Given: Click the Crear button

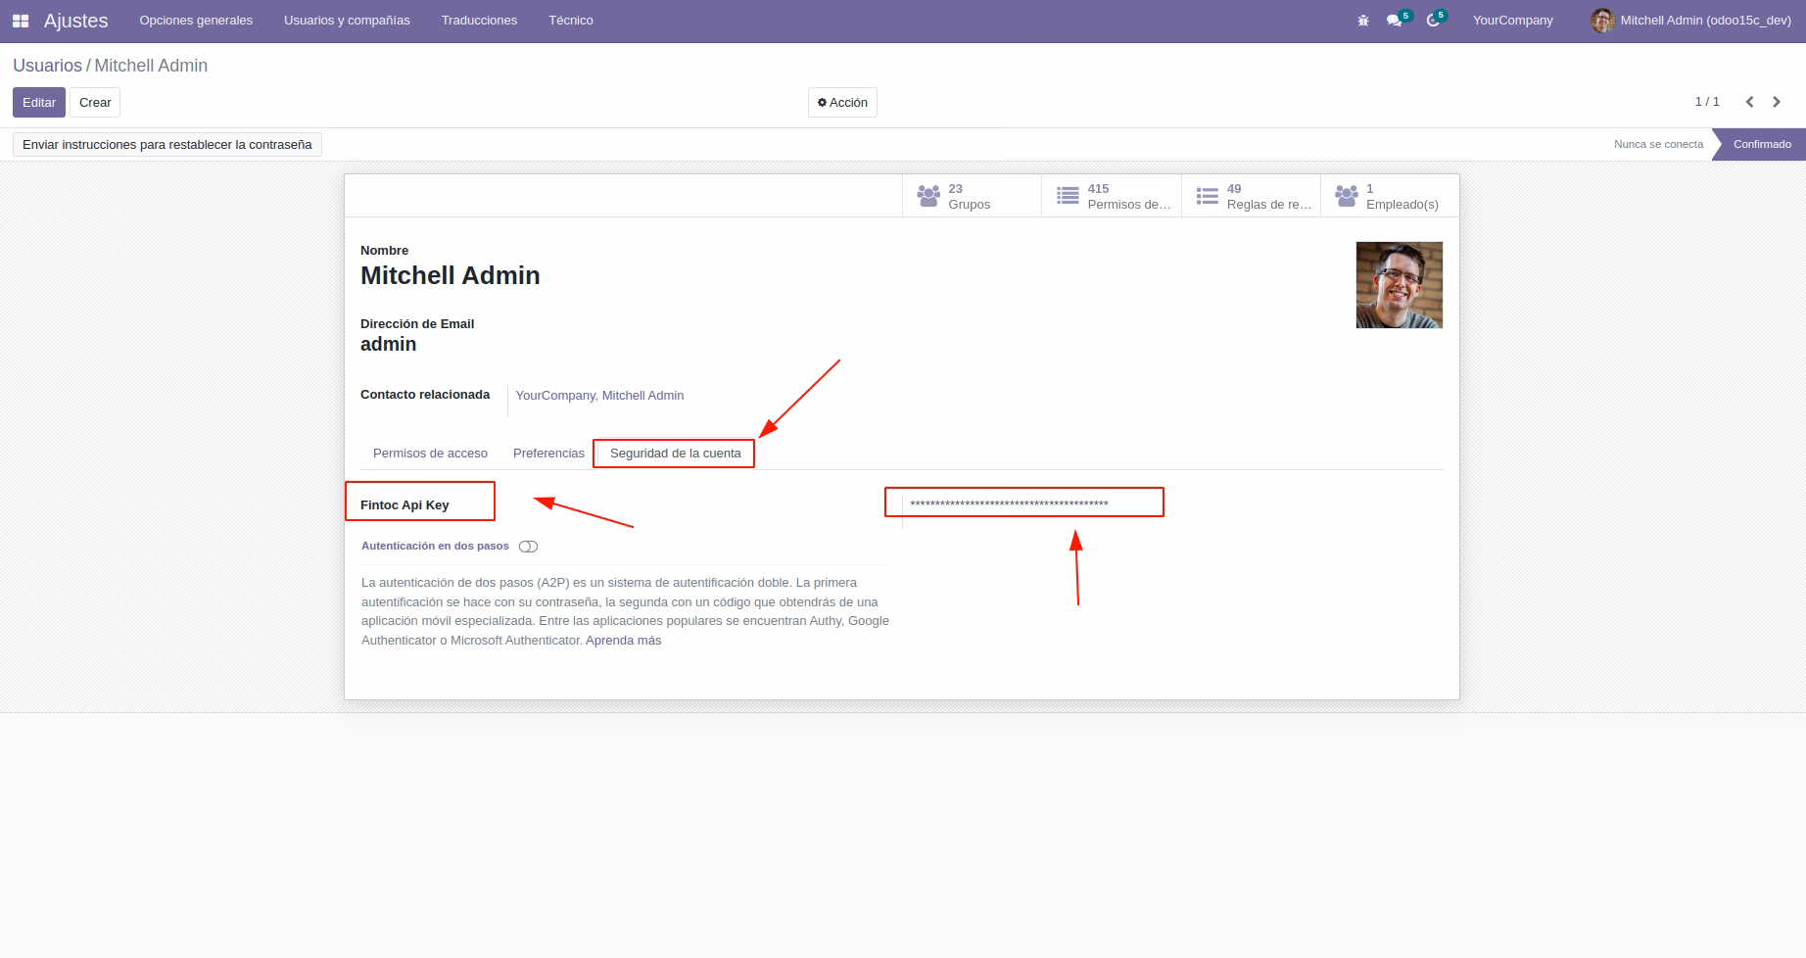Looking at the screenshot, I should click(95, 102).
